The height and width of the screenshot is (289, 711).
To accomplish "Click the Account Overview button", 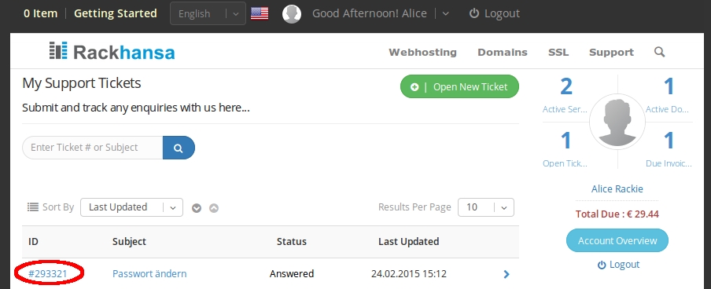I will [617, 240].
